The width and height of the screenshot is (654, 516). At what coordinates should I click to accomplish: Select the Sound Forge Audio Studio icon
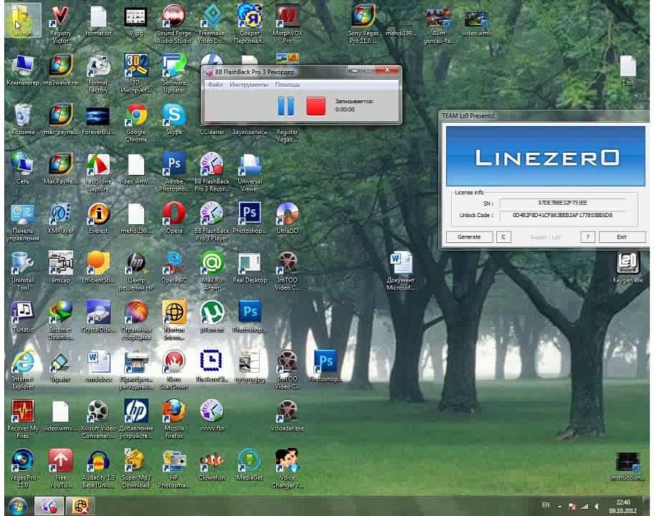(174, 24)
